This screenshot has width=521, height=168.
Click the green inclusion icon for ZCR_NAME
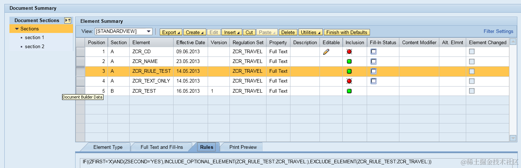[x=349, y=62]
